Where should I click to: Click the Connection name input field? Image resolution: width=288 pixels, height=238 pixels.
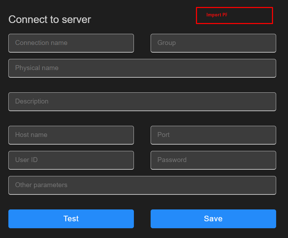click(71, 43)
